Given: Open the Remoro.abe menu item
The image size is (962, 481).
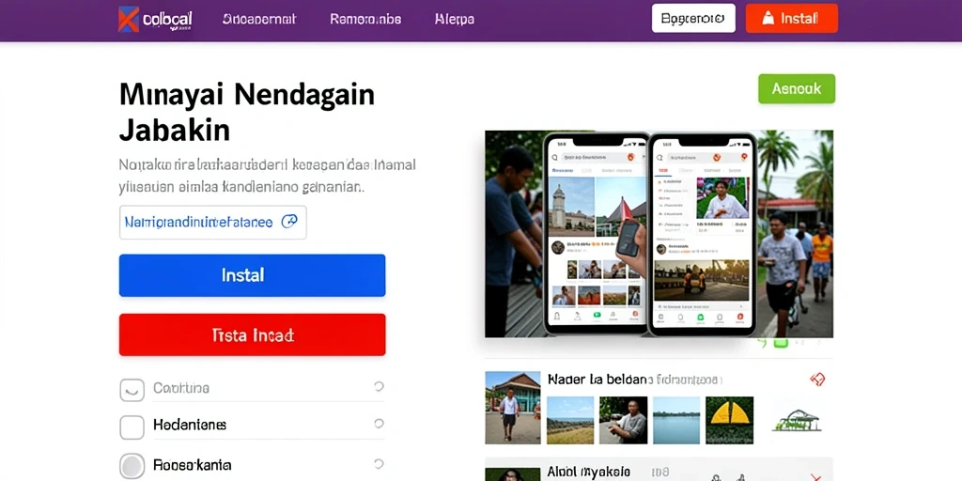Looking at the screenshot, I should (365, 19).
